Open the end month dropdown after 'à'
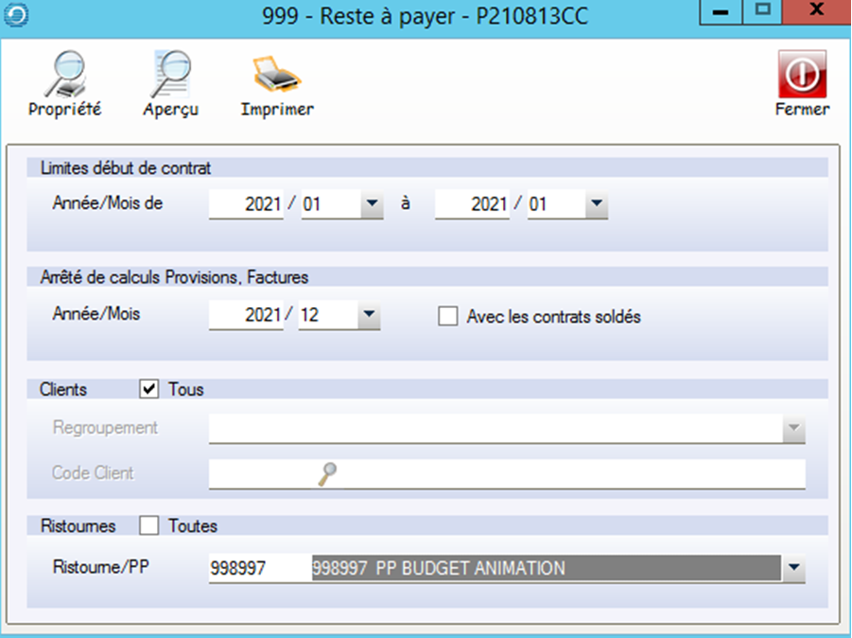This screenshot has width=852, height=638. [x=596, y=204]
